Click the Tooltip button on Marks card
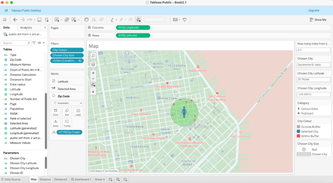333x183 pixels. tap(67, 123)
